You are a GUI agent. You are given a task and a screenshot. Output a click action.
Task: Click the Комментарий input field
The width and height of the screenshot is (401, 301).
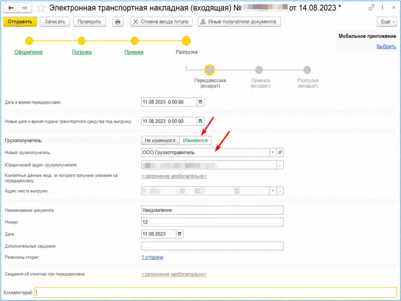pos(216,292)
